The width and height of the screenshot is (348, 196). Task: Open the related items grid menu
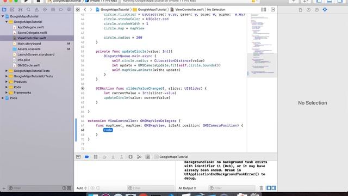coord(78,10)
